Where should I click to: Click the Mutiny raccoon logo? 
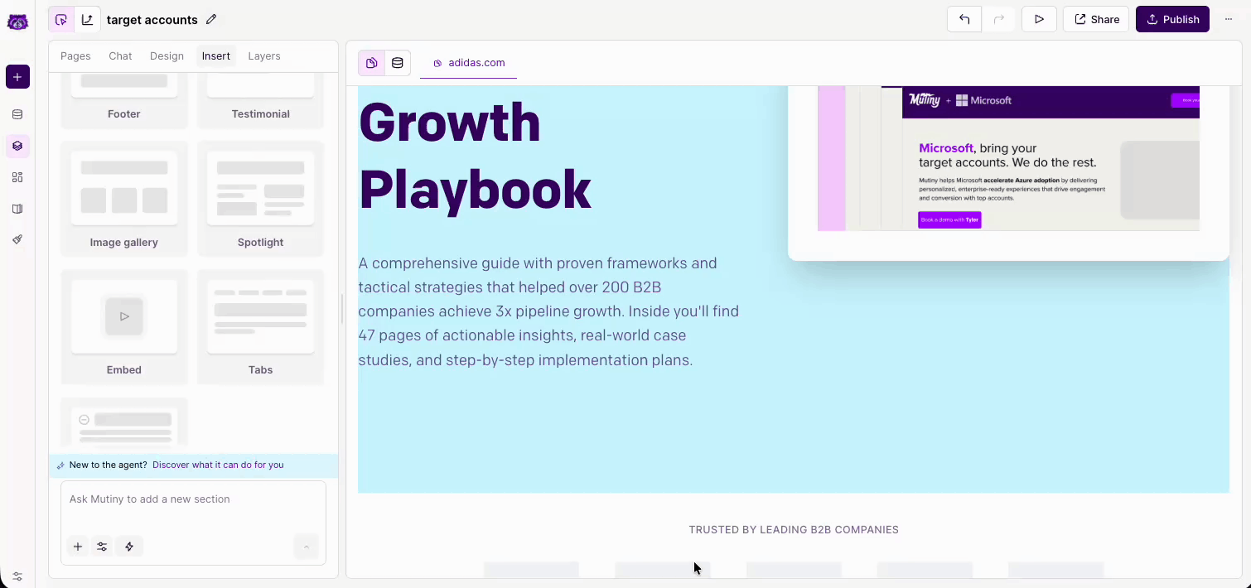point(17,22)
